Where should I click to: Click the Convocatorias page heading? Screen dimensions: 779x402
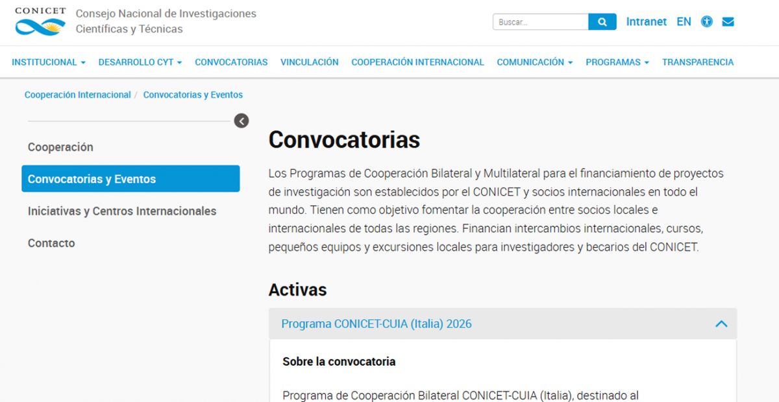[x=344, y=139]
